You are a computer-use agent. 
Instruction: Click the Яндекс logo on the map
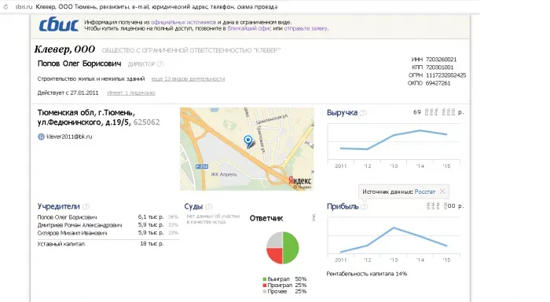point(300,180)
